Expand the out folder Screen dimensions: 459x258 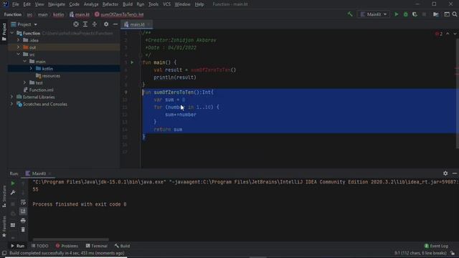19,47
